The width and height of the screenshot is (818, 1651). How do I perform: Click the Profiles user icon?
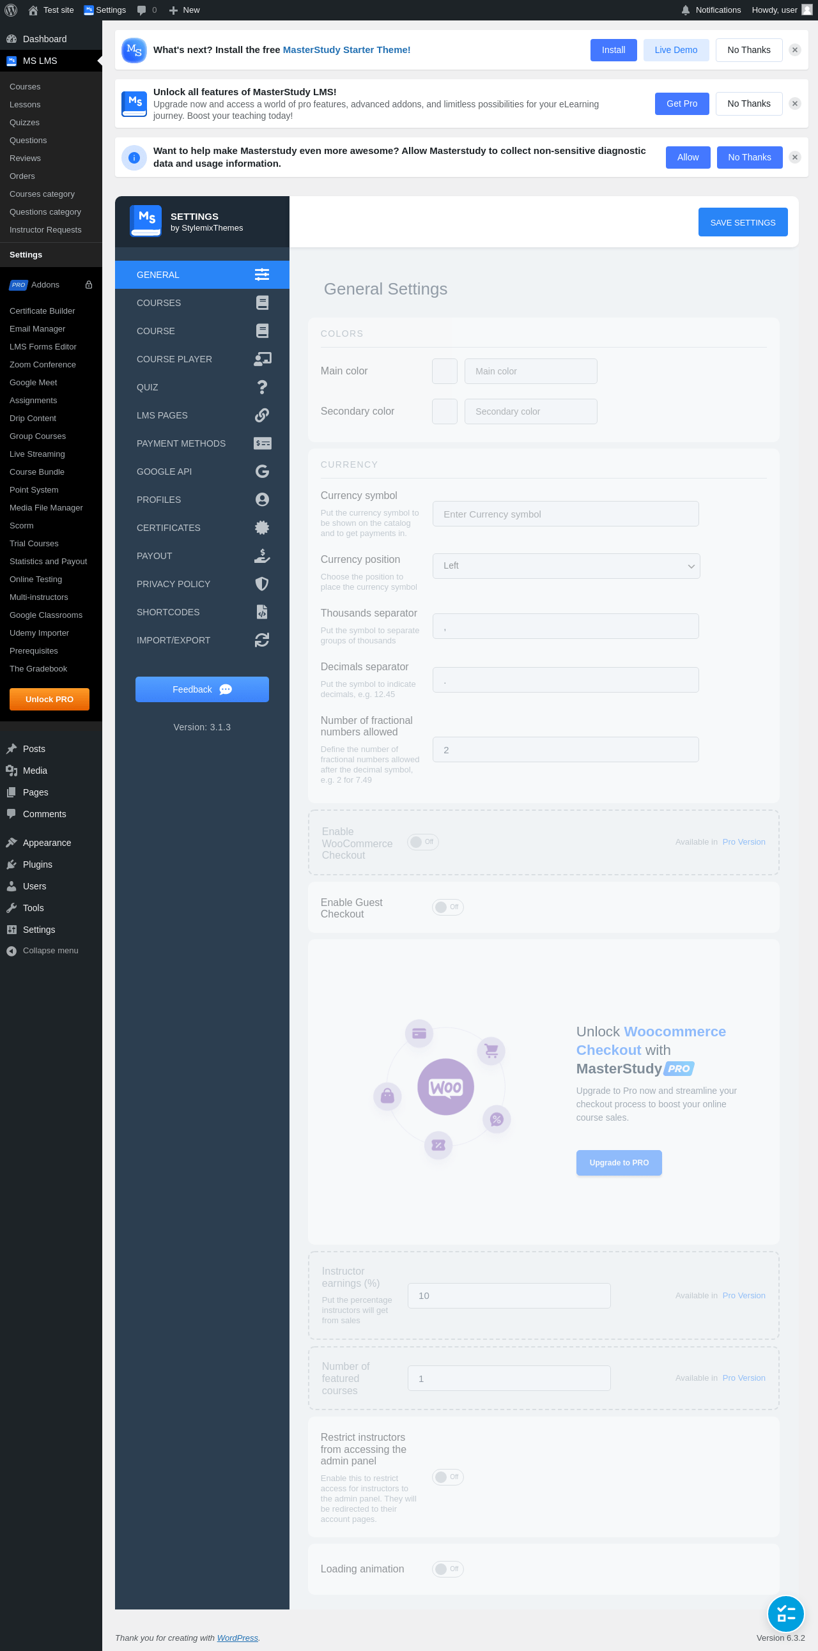click(x=262, y=500)
